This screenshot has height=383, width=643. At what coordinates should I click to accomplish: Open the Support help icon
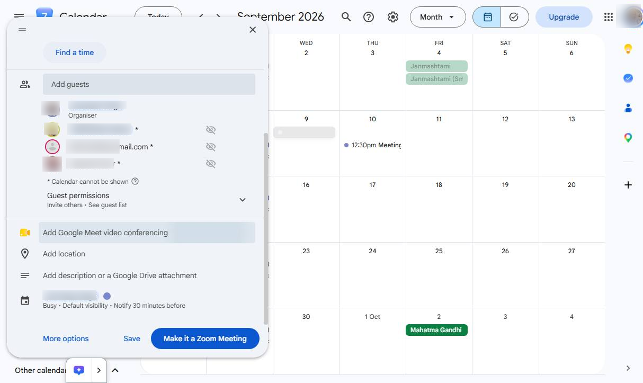pyautogui.click(x=369, y=17)
